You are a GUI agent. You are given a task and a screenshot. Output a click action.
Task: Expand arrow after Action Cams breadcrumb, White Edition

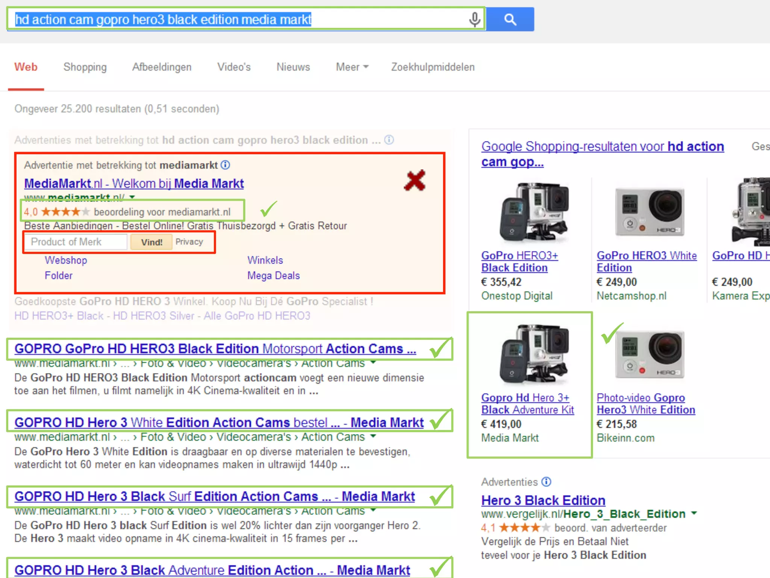click(x=373, y=437)
